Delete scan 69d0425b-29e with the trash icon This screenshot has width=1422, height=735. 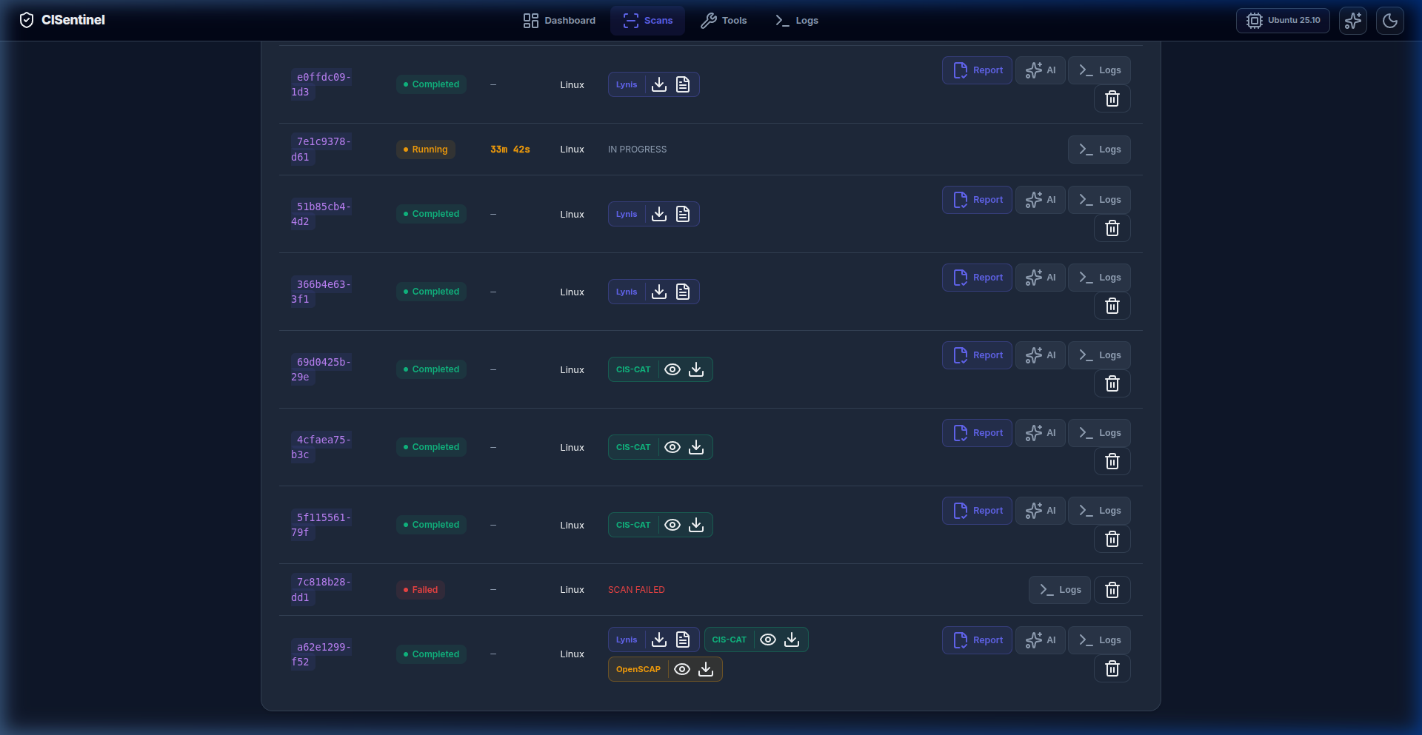[x=1112, y=383]
